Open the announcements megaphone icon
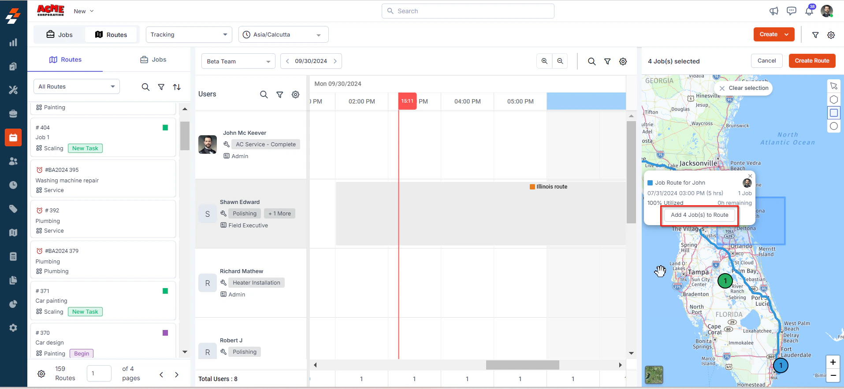The width and height of the screenshot is (844, 389). 774,11
